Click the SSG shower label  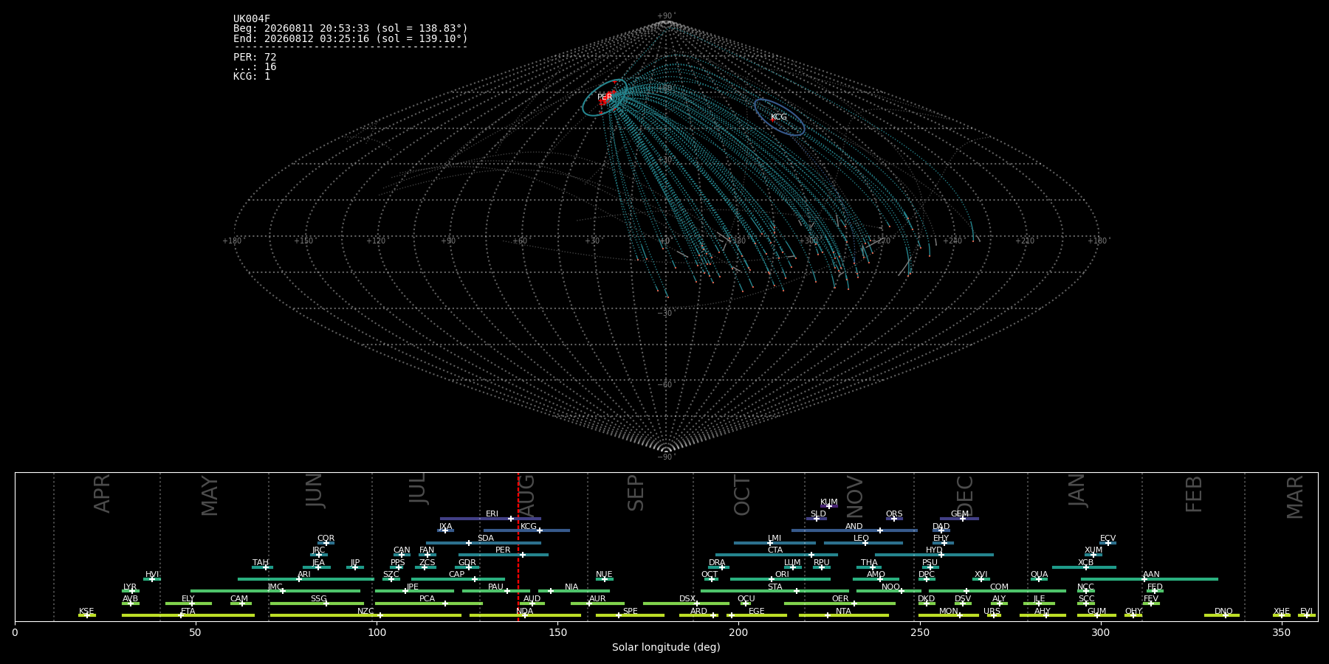[318, 599]
